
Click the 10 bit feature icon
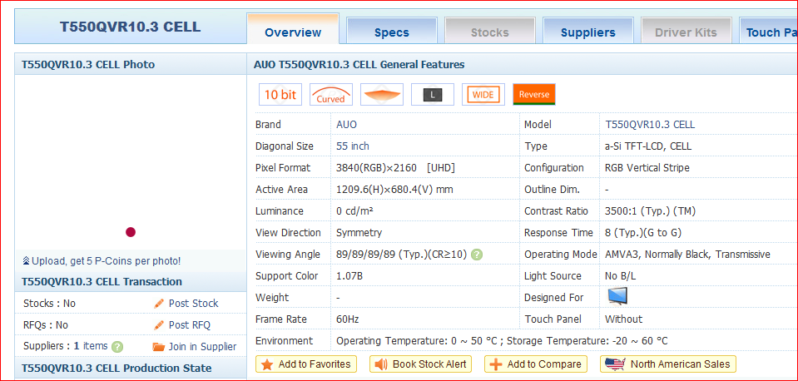[280, 95]
